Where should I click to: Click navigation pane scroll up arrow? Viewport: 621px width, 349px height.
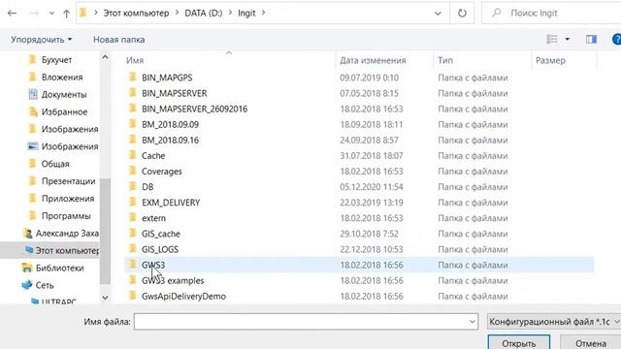click(x=105, y=57)
